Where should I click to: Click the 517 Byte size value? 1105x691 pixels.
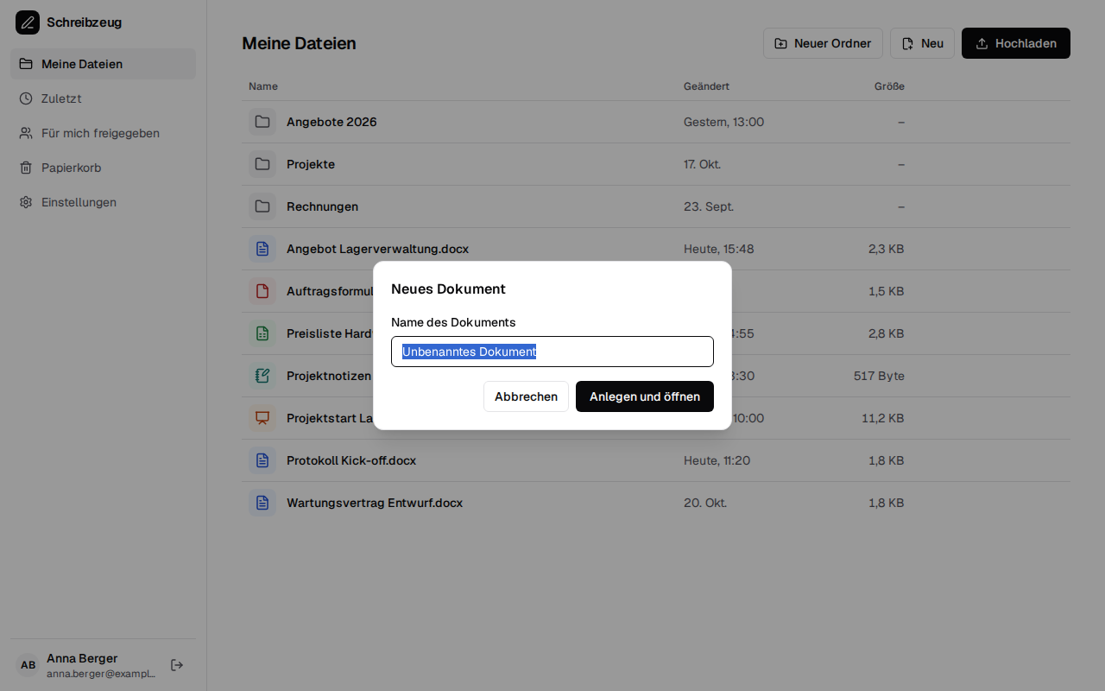click(879, 376)
